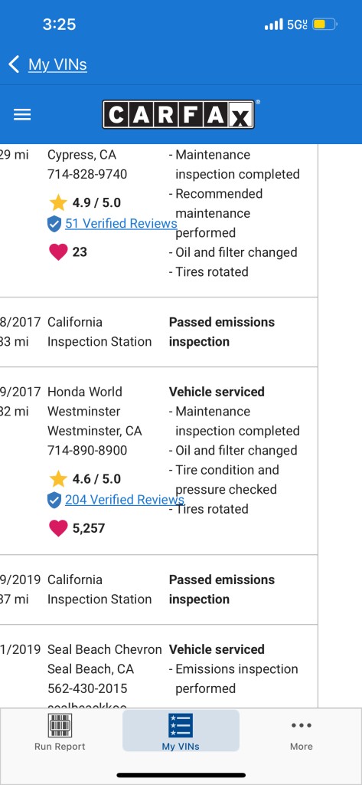Image resolution: width=362 pixels, height=785 pixels.
Task: Tap the pink heart beside 5,257
Action: (58, 528)
